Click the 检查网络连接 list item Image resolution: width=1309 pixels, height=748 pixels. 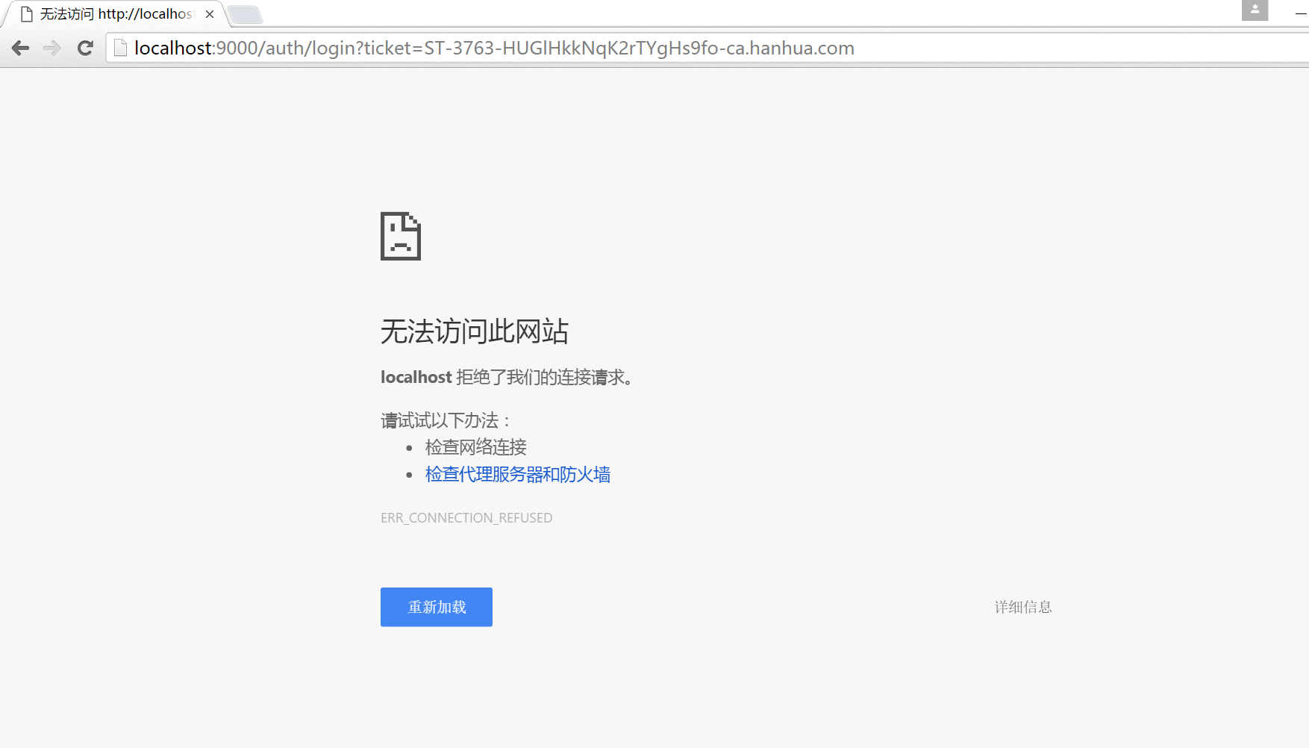coord(475,446)
